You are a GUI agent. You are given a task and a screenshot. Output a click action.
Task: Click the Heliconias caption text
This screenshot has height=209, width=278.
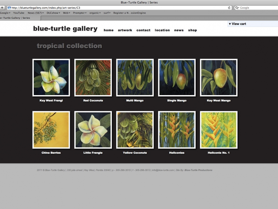pyautogui.click(x=177, y=153)
